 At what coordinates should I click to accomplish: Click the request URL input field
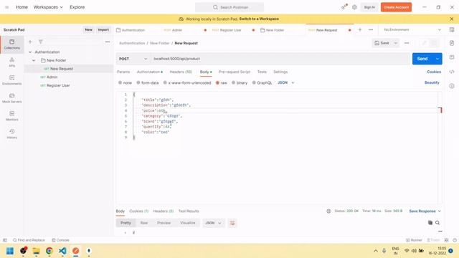(x=280, y=59)
